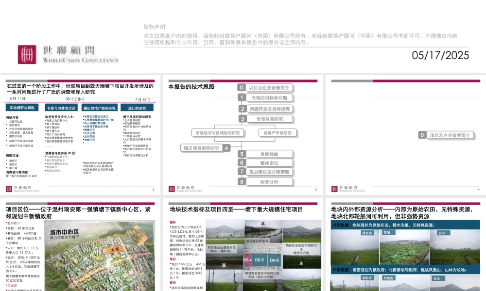Click the 宏观经济与区域规划研究 box
The height and width of the screenshot is (291, 486).
218,133
